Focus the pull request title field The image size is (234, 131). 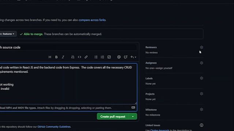[x=68, y=48]
